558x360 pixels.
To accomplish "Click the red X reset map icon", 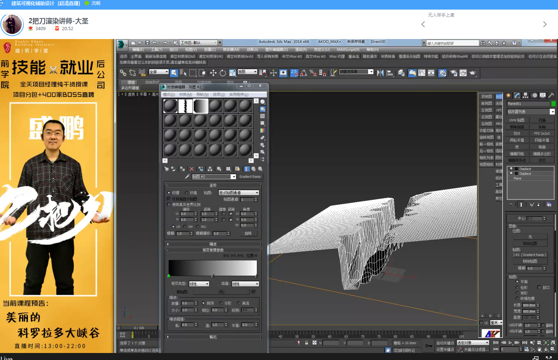I will pyautogui.click(x=191, y=169).
